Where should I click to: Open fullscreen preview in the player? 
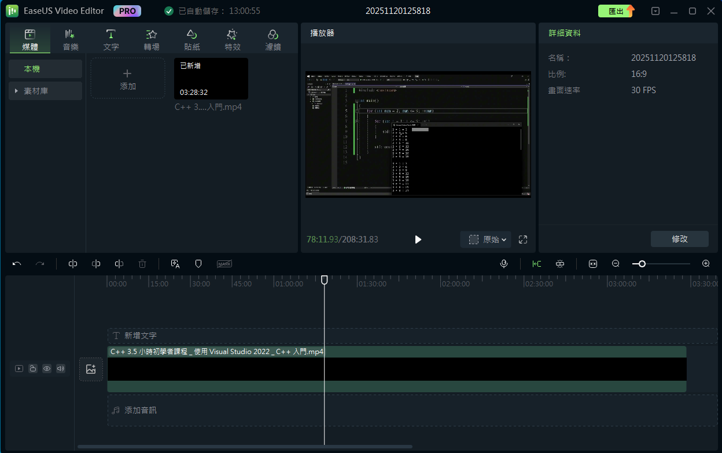click(x=523, y=240)
